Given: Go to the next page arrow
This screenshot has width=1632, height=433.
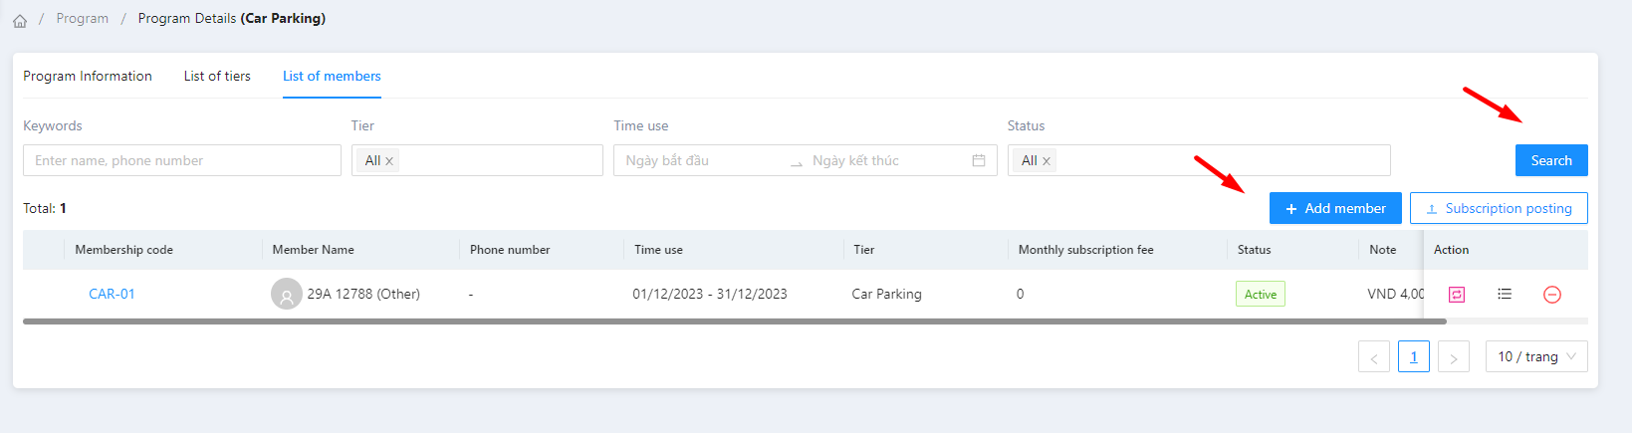Looking at the screenshot, I should [1454, 357].
